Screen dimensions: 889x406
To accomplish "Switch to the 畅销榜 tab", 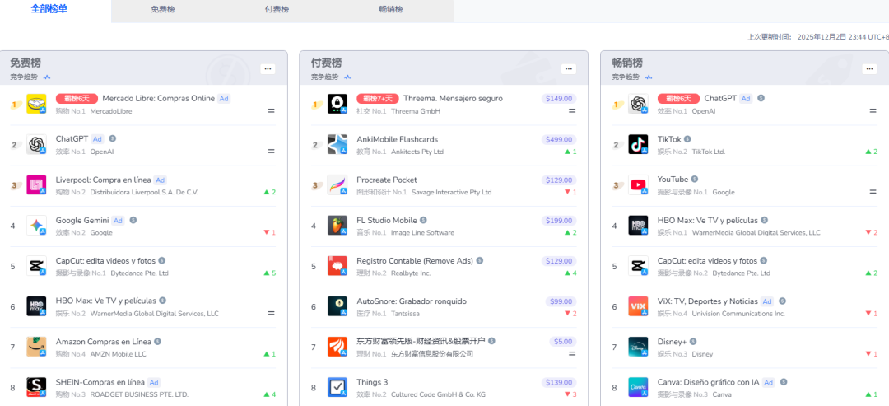I will pyautogui.click(x=391, y=10).
